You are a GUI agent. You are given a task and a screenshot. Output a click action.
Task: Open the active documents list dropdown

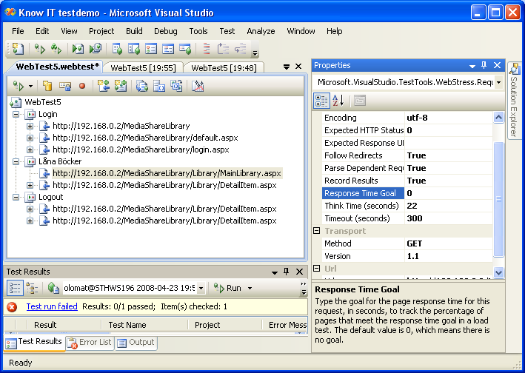tap(287, 67)
